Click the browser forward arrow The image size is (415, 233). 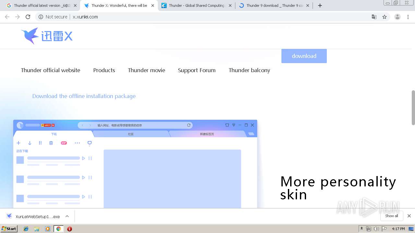pos(18,17)
